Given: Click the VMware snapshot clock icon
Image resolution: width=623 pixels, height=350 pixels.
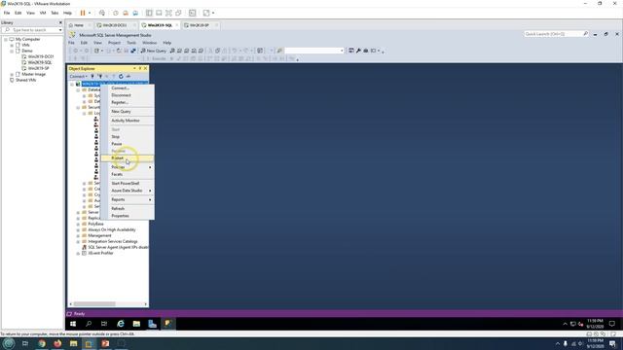Looking at the screenshot, I should (116, 13).
